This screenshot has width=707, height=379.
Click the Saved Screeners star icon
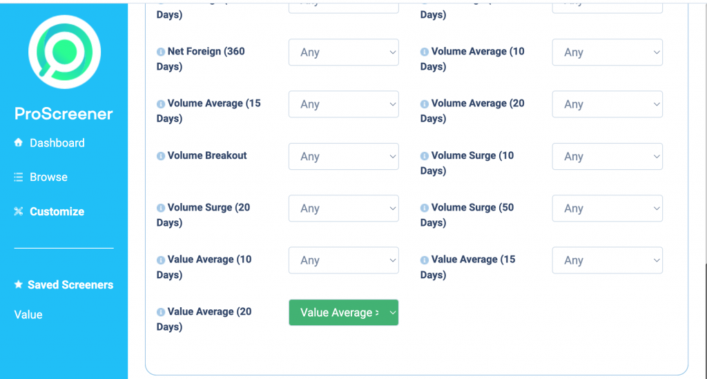[18, 284]
